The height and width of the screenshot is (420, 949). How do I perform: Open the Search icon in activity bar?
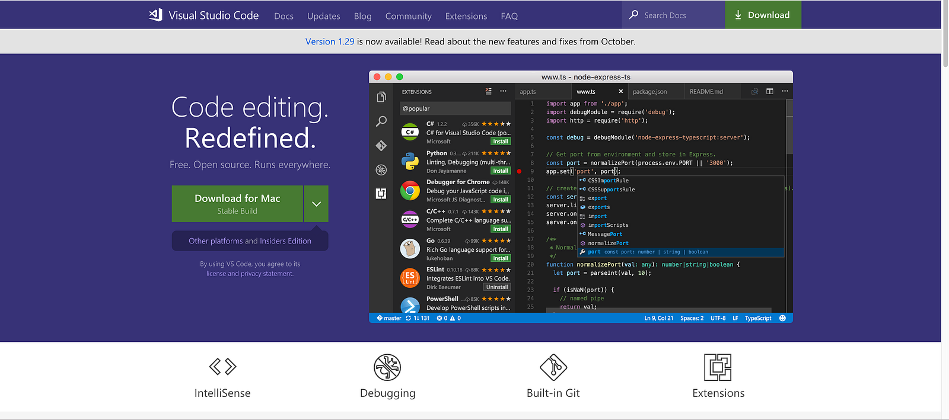(x=381, y=121)
